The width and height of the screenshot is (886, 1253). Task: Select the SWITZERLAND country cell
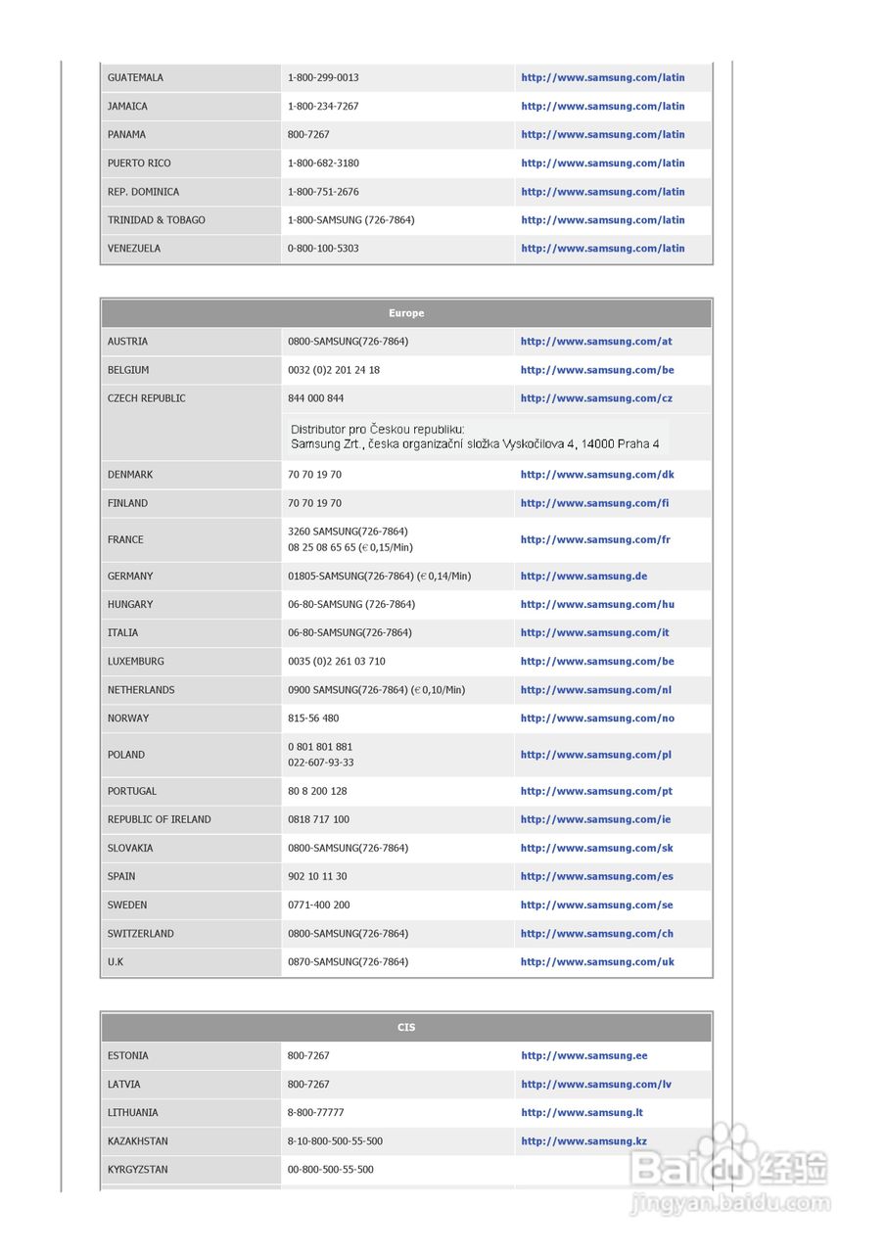click(x=191, y=934)
